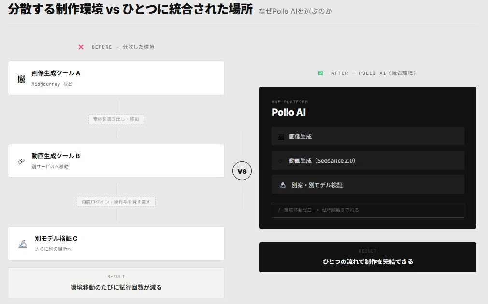
Task: Click the 'Midjourney など' subtitle
Action: tap(52, 84)
